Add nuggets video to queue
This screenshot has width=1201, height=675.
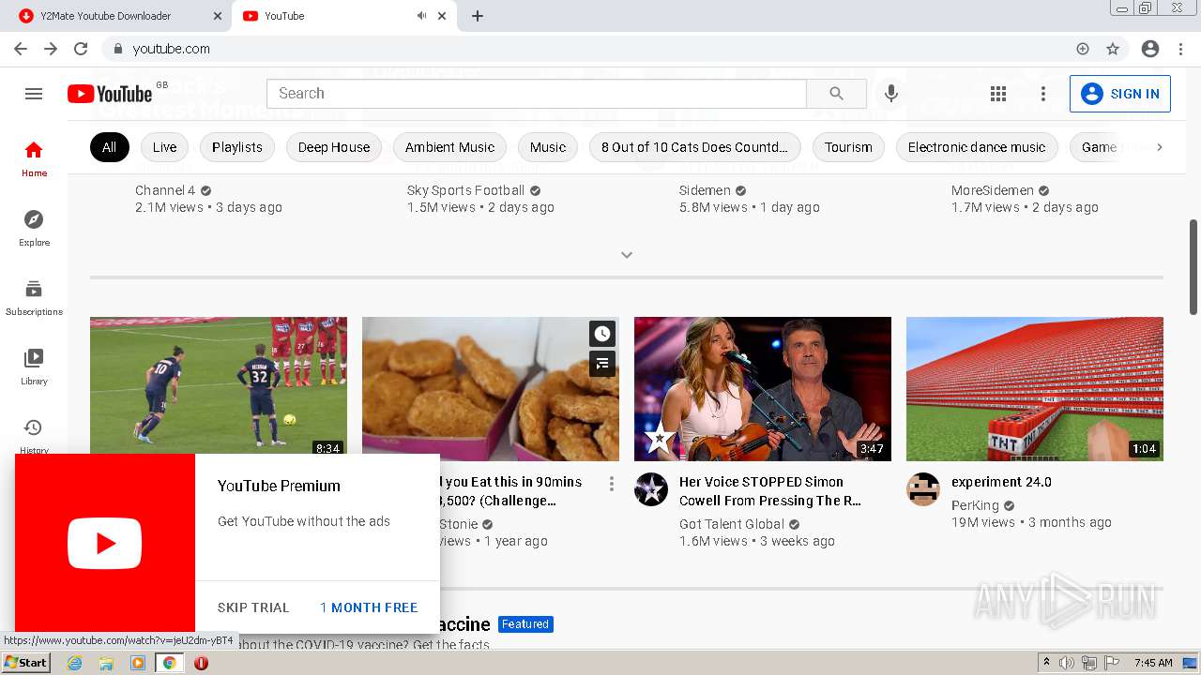602,363
